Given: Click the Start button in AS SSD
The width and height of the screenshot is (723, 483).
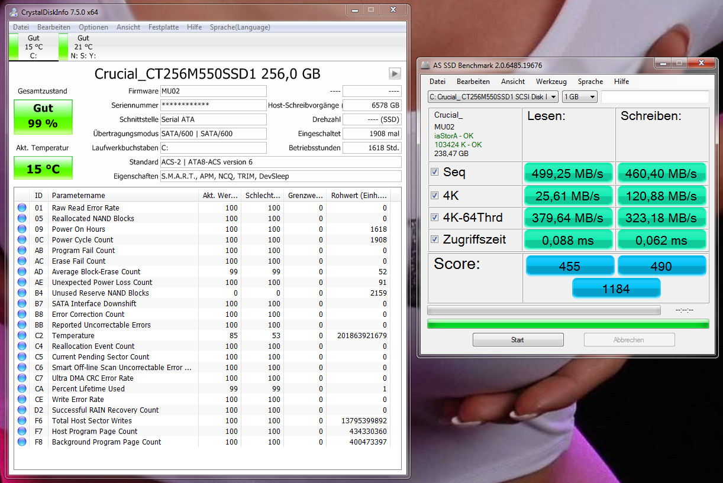Looking at the screenshot, I should [x=518, y=339].
